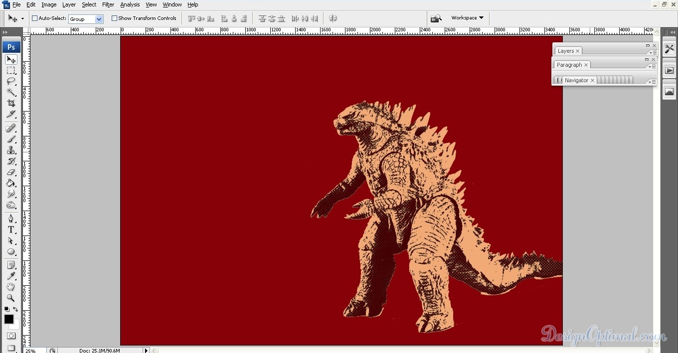Select the Layers panel tab

(568, 51)
